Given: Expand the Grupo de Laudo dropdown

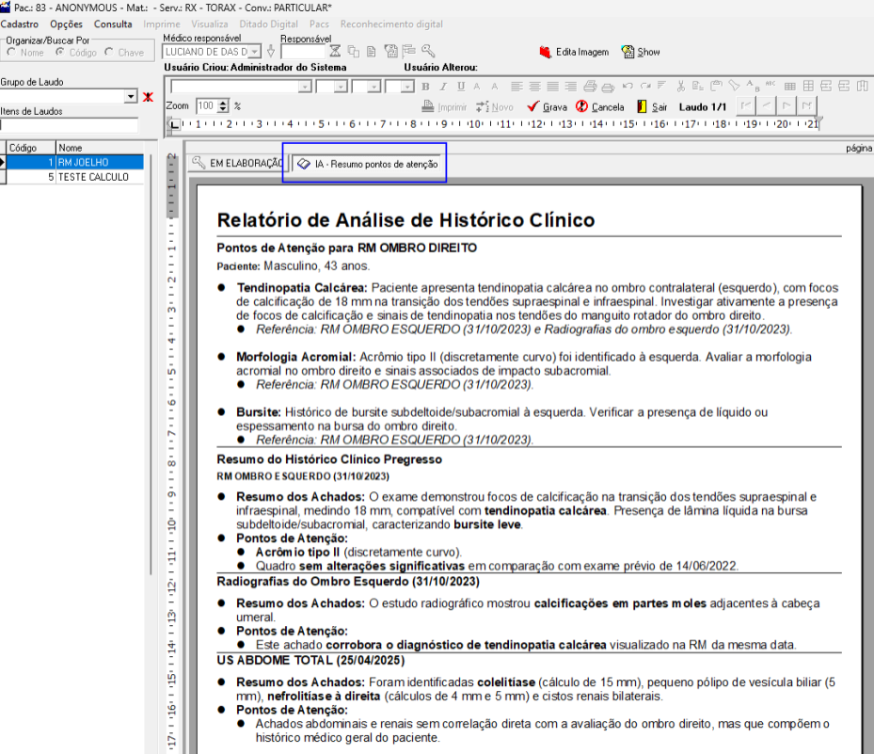Looking at the screenshot, I should pos(131,97).
